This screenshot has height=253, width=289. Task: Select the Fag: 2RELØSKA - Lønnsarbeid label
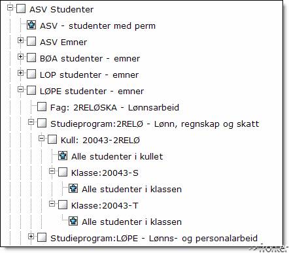[x=114, y=108]
